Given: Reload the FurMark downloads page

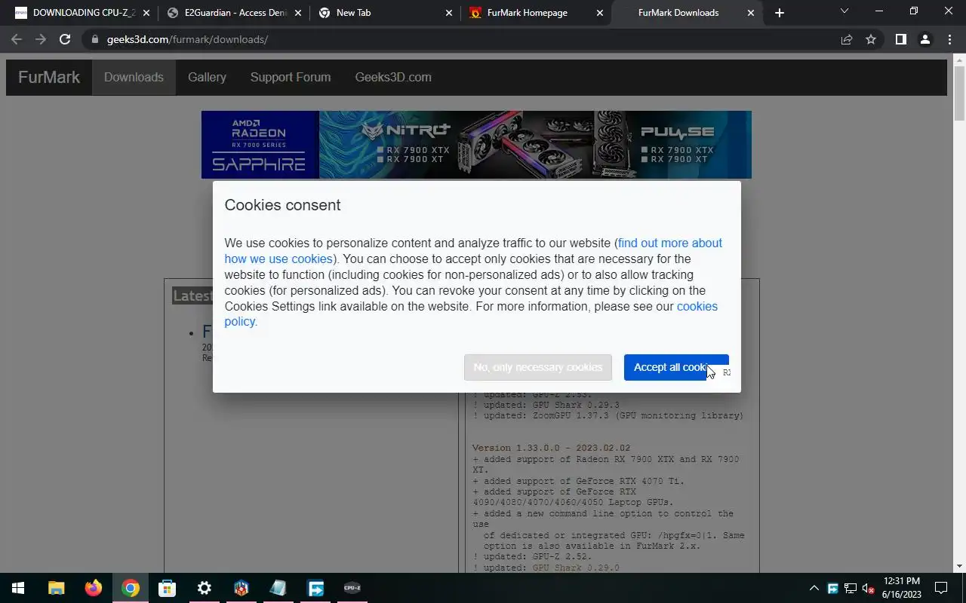Looking at the screenshot, I should pyautogui.click(x=65, y=39).
